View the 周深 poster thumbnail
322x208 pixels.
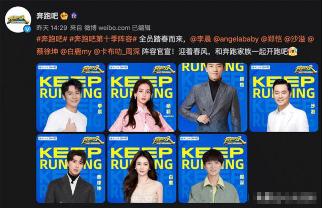click(x=213, y=169)
